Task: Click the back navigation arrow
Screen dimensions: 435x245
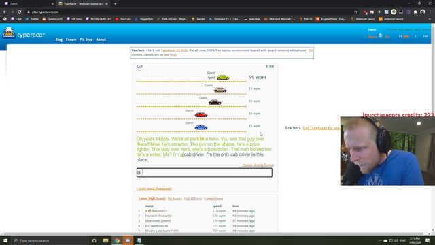Action: tap(5, 12)
